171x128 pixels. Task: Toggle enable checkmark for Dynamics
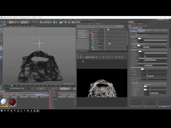click(106, 35)
